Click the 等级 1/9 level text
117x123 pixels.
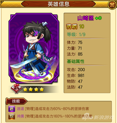point(76,35)
